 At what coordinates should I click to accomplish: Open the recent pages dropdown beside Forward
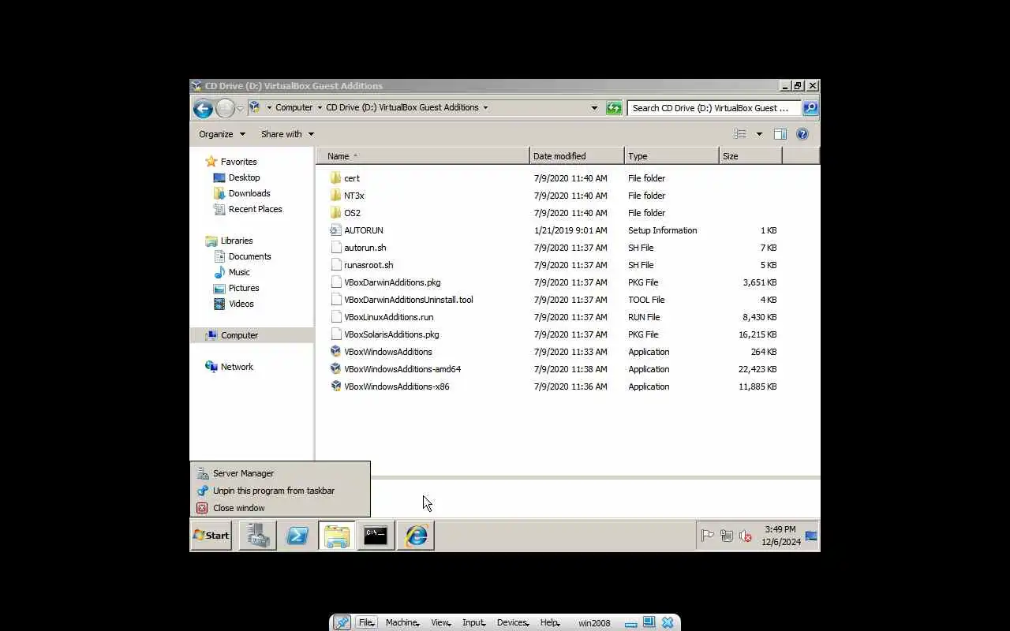(x=241, y=108)
